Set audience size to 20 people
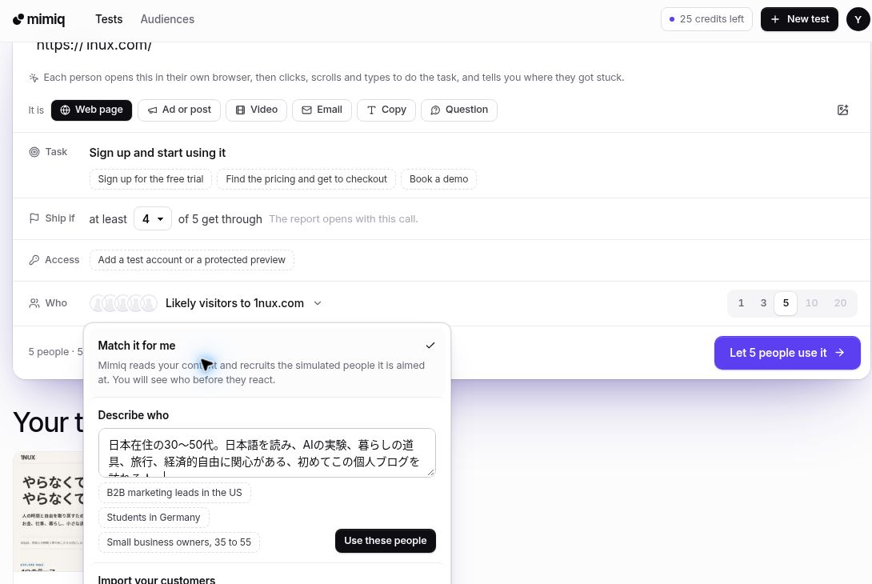Viewport: 872px width, 584px height. click(x=840, y=303)
